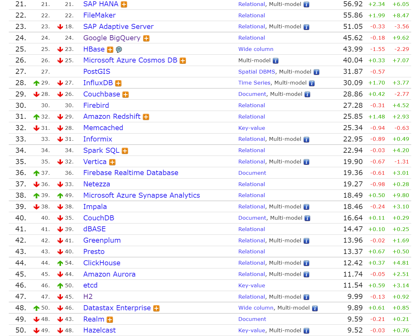Open the Google BigQuery link

coord(112,38)
